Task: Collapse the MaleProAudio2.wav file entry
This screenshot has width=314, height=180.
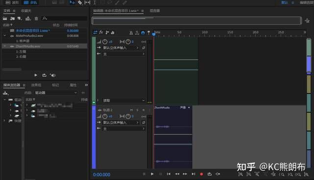Action: (5, 36)
